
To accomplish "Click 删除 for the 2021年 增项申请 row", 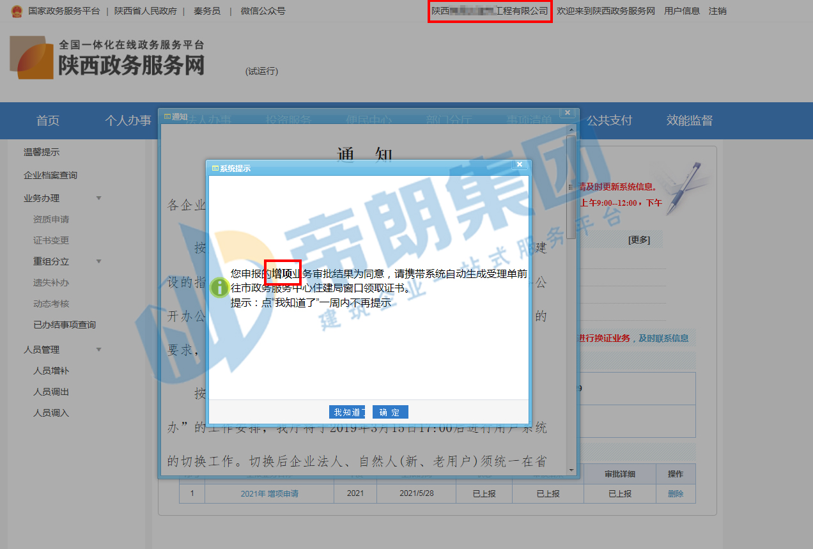I will [676, 494].
